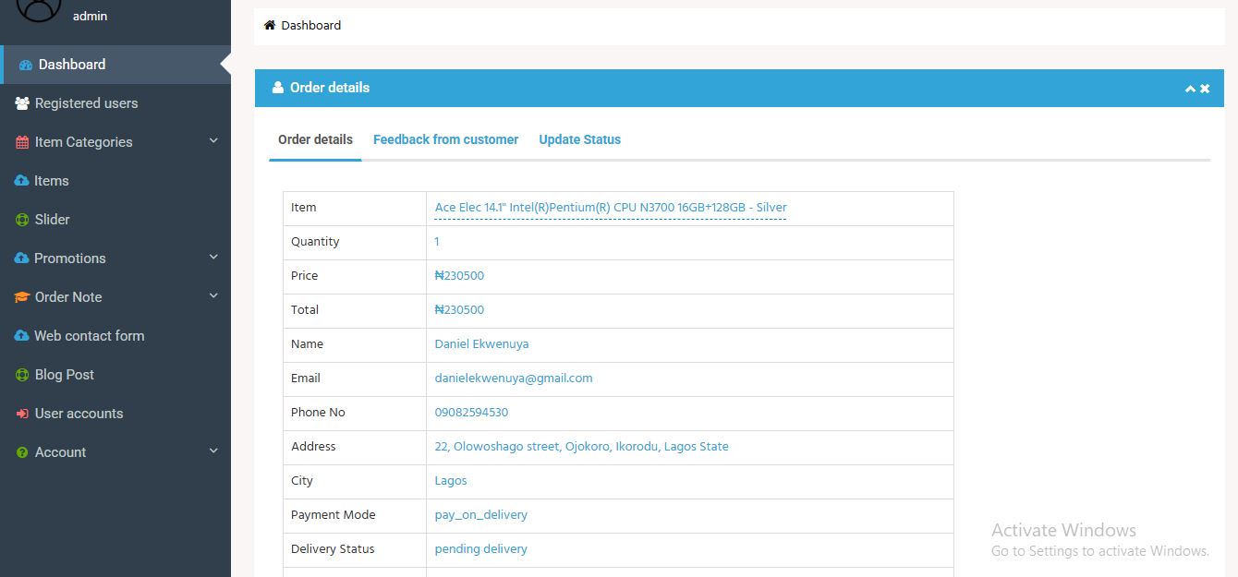This screenshot has height=577, width=1238.
Task: Click the Promotions cloud icon
Action: click(x=22, y=258)
